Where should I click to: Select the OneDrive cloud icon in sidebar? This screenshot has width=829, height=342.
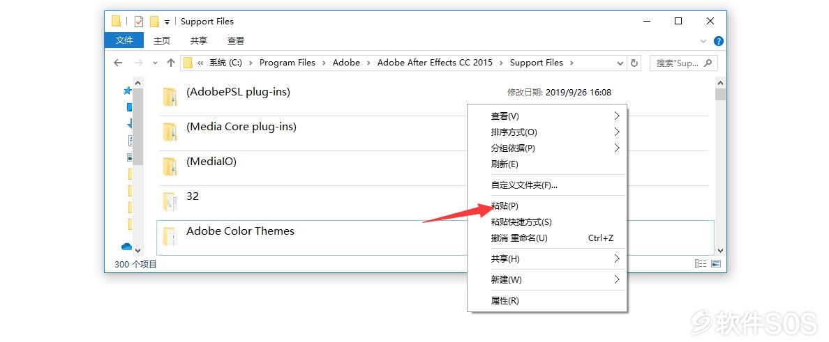(126, 247)
